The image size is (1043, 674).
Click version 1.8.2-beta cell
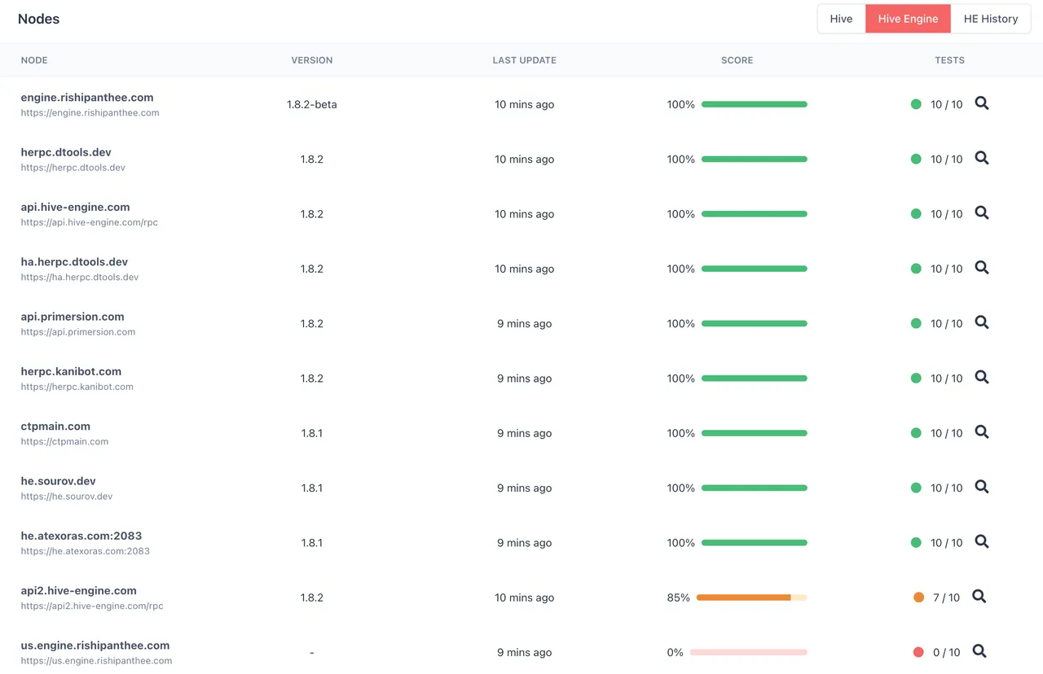pos(312,104)
